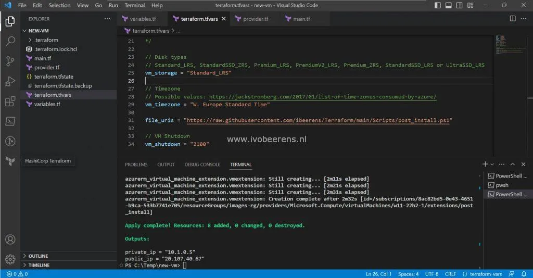This screenshot has width=533, height=278.
Task: Click the breadcrumb ellipsis after terraform.tfvars
Action: tap(179, 31)
